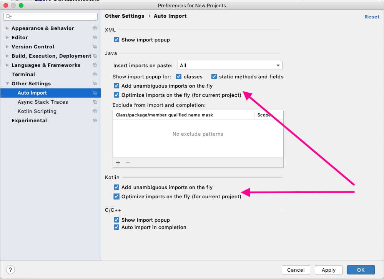Select Async Stack Traces in sidebar
Viewport: 384px width, 279px height.
(43, 102)
